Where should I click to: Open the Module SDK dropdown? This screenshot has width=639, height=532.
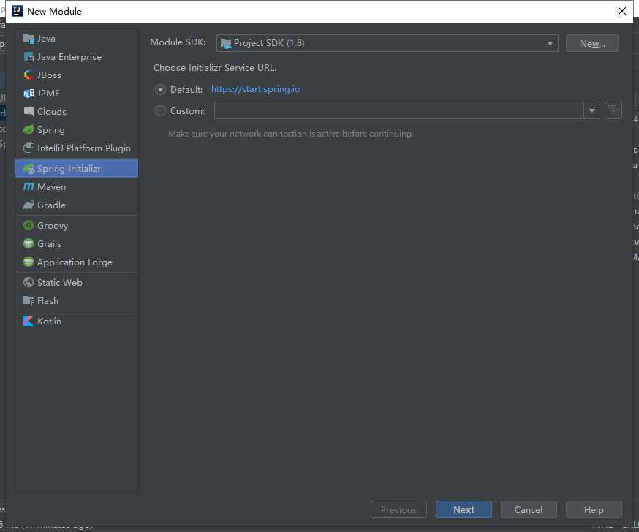click(x=387, y=43)
